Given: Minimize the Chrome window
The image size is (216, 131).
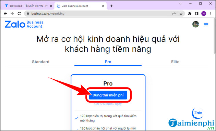Looking at the screenshot, I should pyautogui.click(x=190, y=4).
